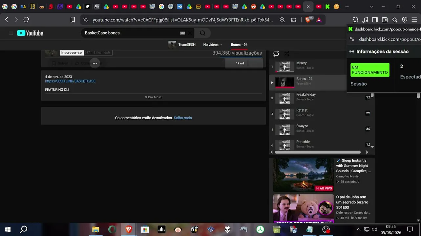Open a new browser tab with plus
The width and height of the screenshot is (421, 236).
347,7
